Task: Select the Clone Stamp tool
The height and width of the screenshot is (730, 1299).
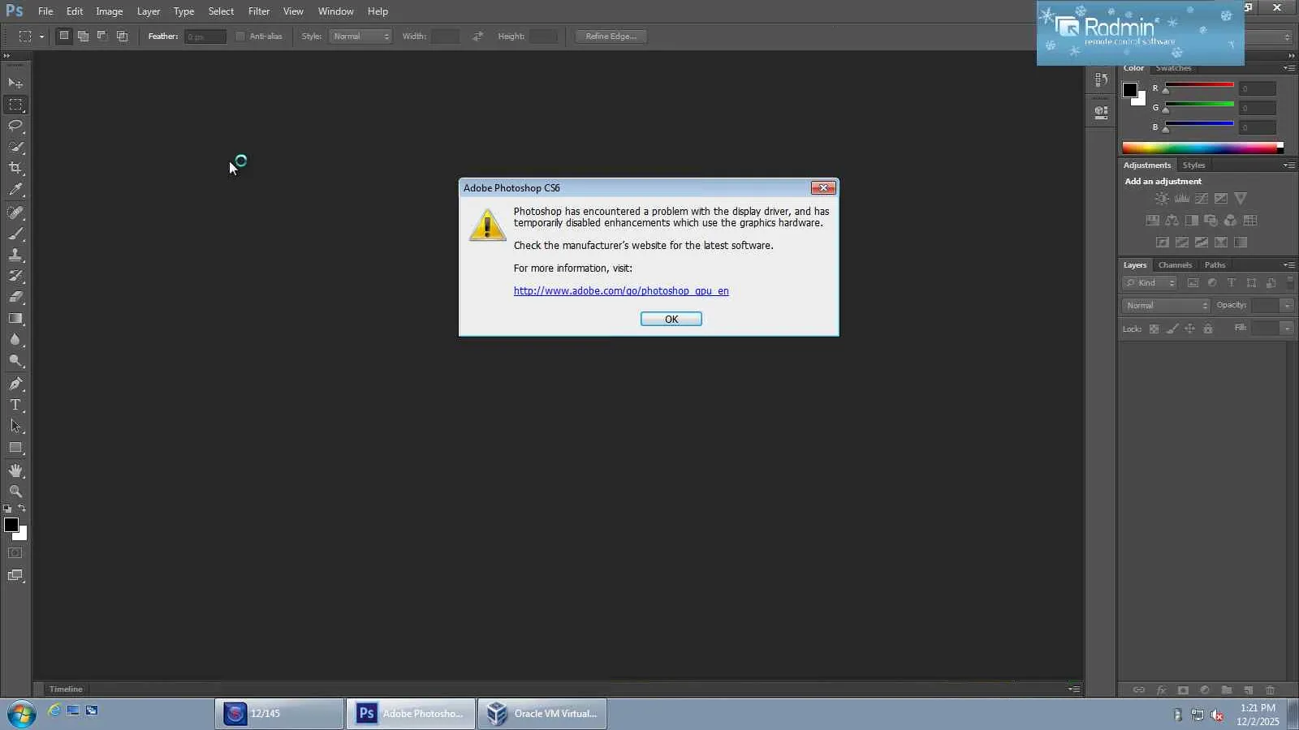Action: point(15,255)
